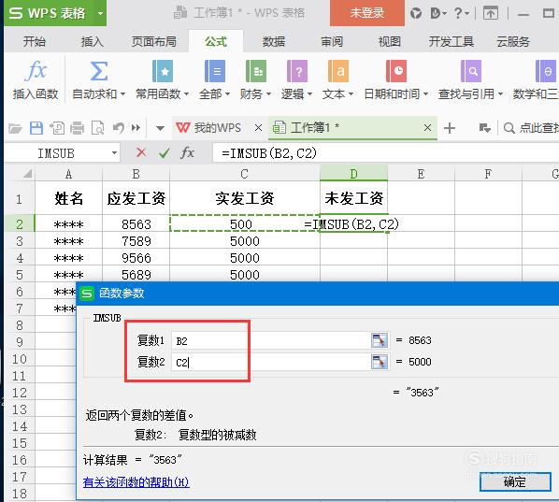Open the Date and Time (日期和时间) functions icon
The image size is (559, 502).
pyautogui.click(x=396, y=71)
